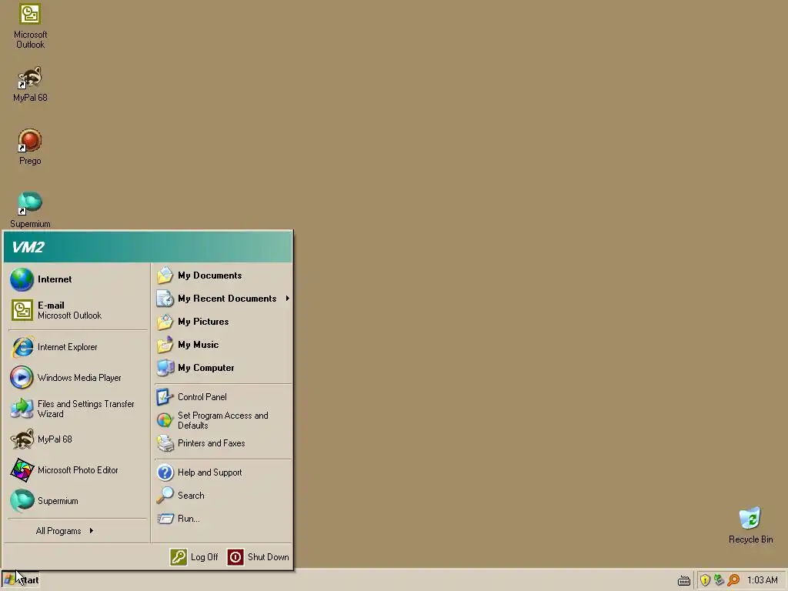Viewport: 788px width, 591px height.
Task: Click the Shut Down button
Action: point(259,557)
